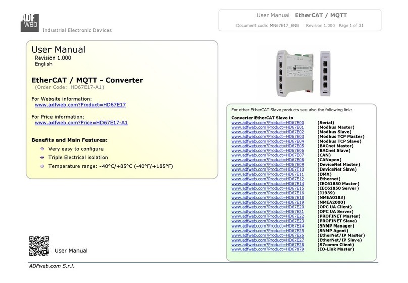
Task: Open the HD67E12 Ethernet link
Action: coord(268,179)
